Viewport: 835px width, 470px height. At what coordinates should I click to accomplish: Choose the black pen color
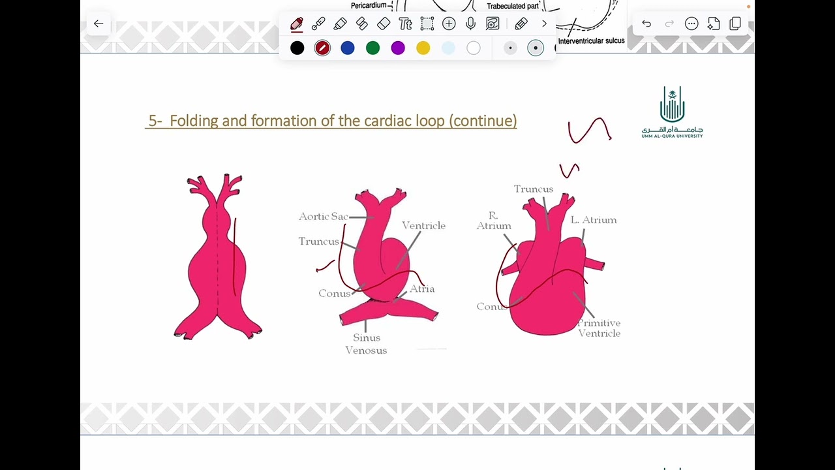click(x=297, y=48)
